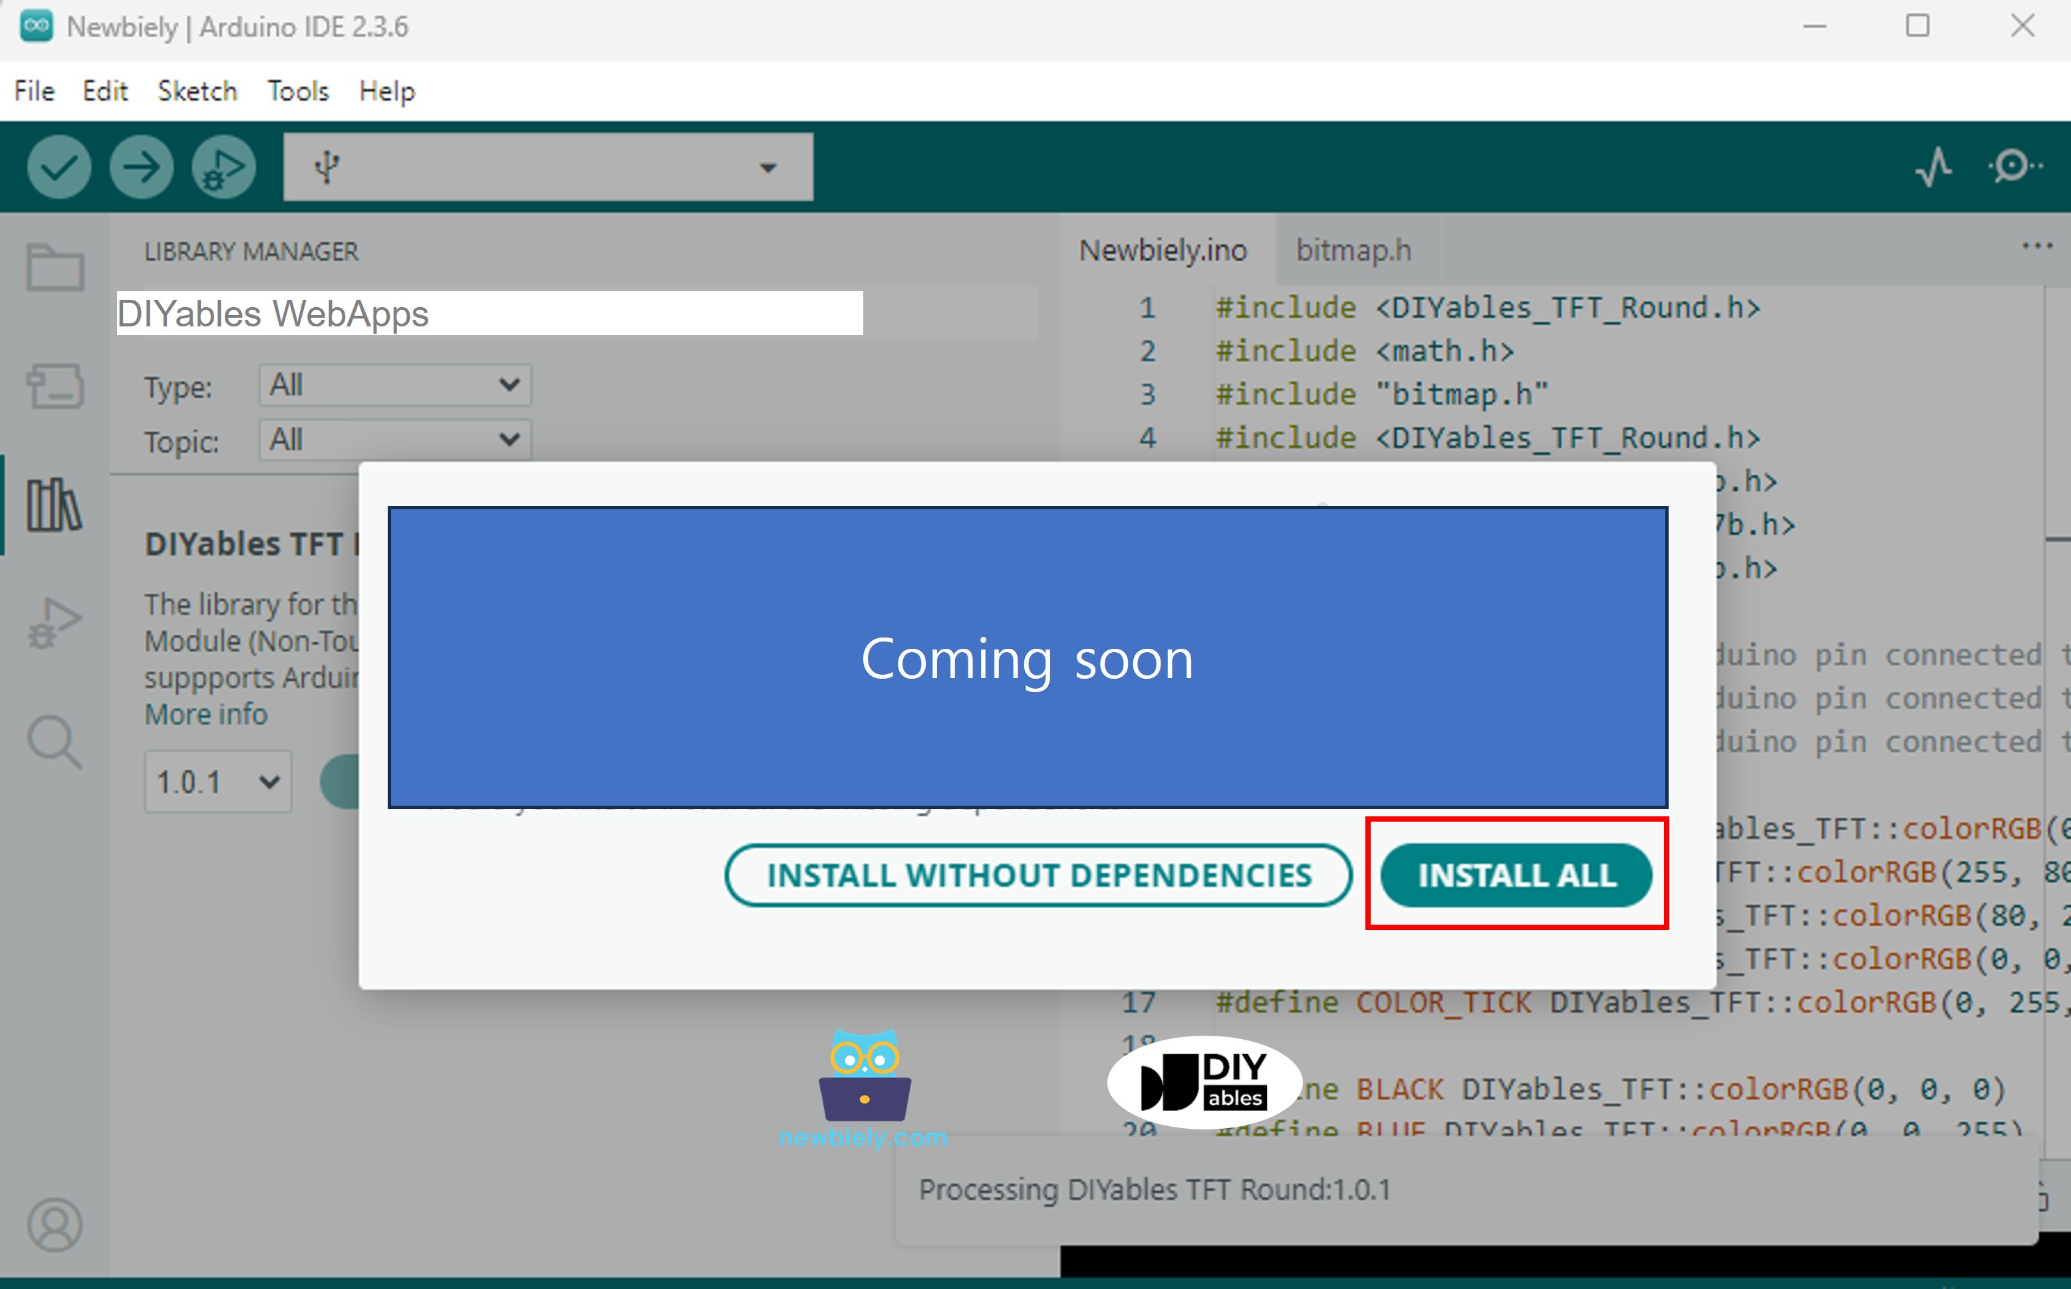Open the Sketch menu
Screen dimensions: 2071x1289
point(197,91)
